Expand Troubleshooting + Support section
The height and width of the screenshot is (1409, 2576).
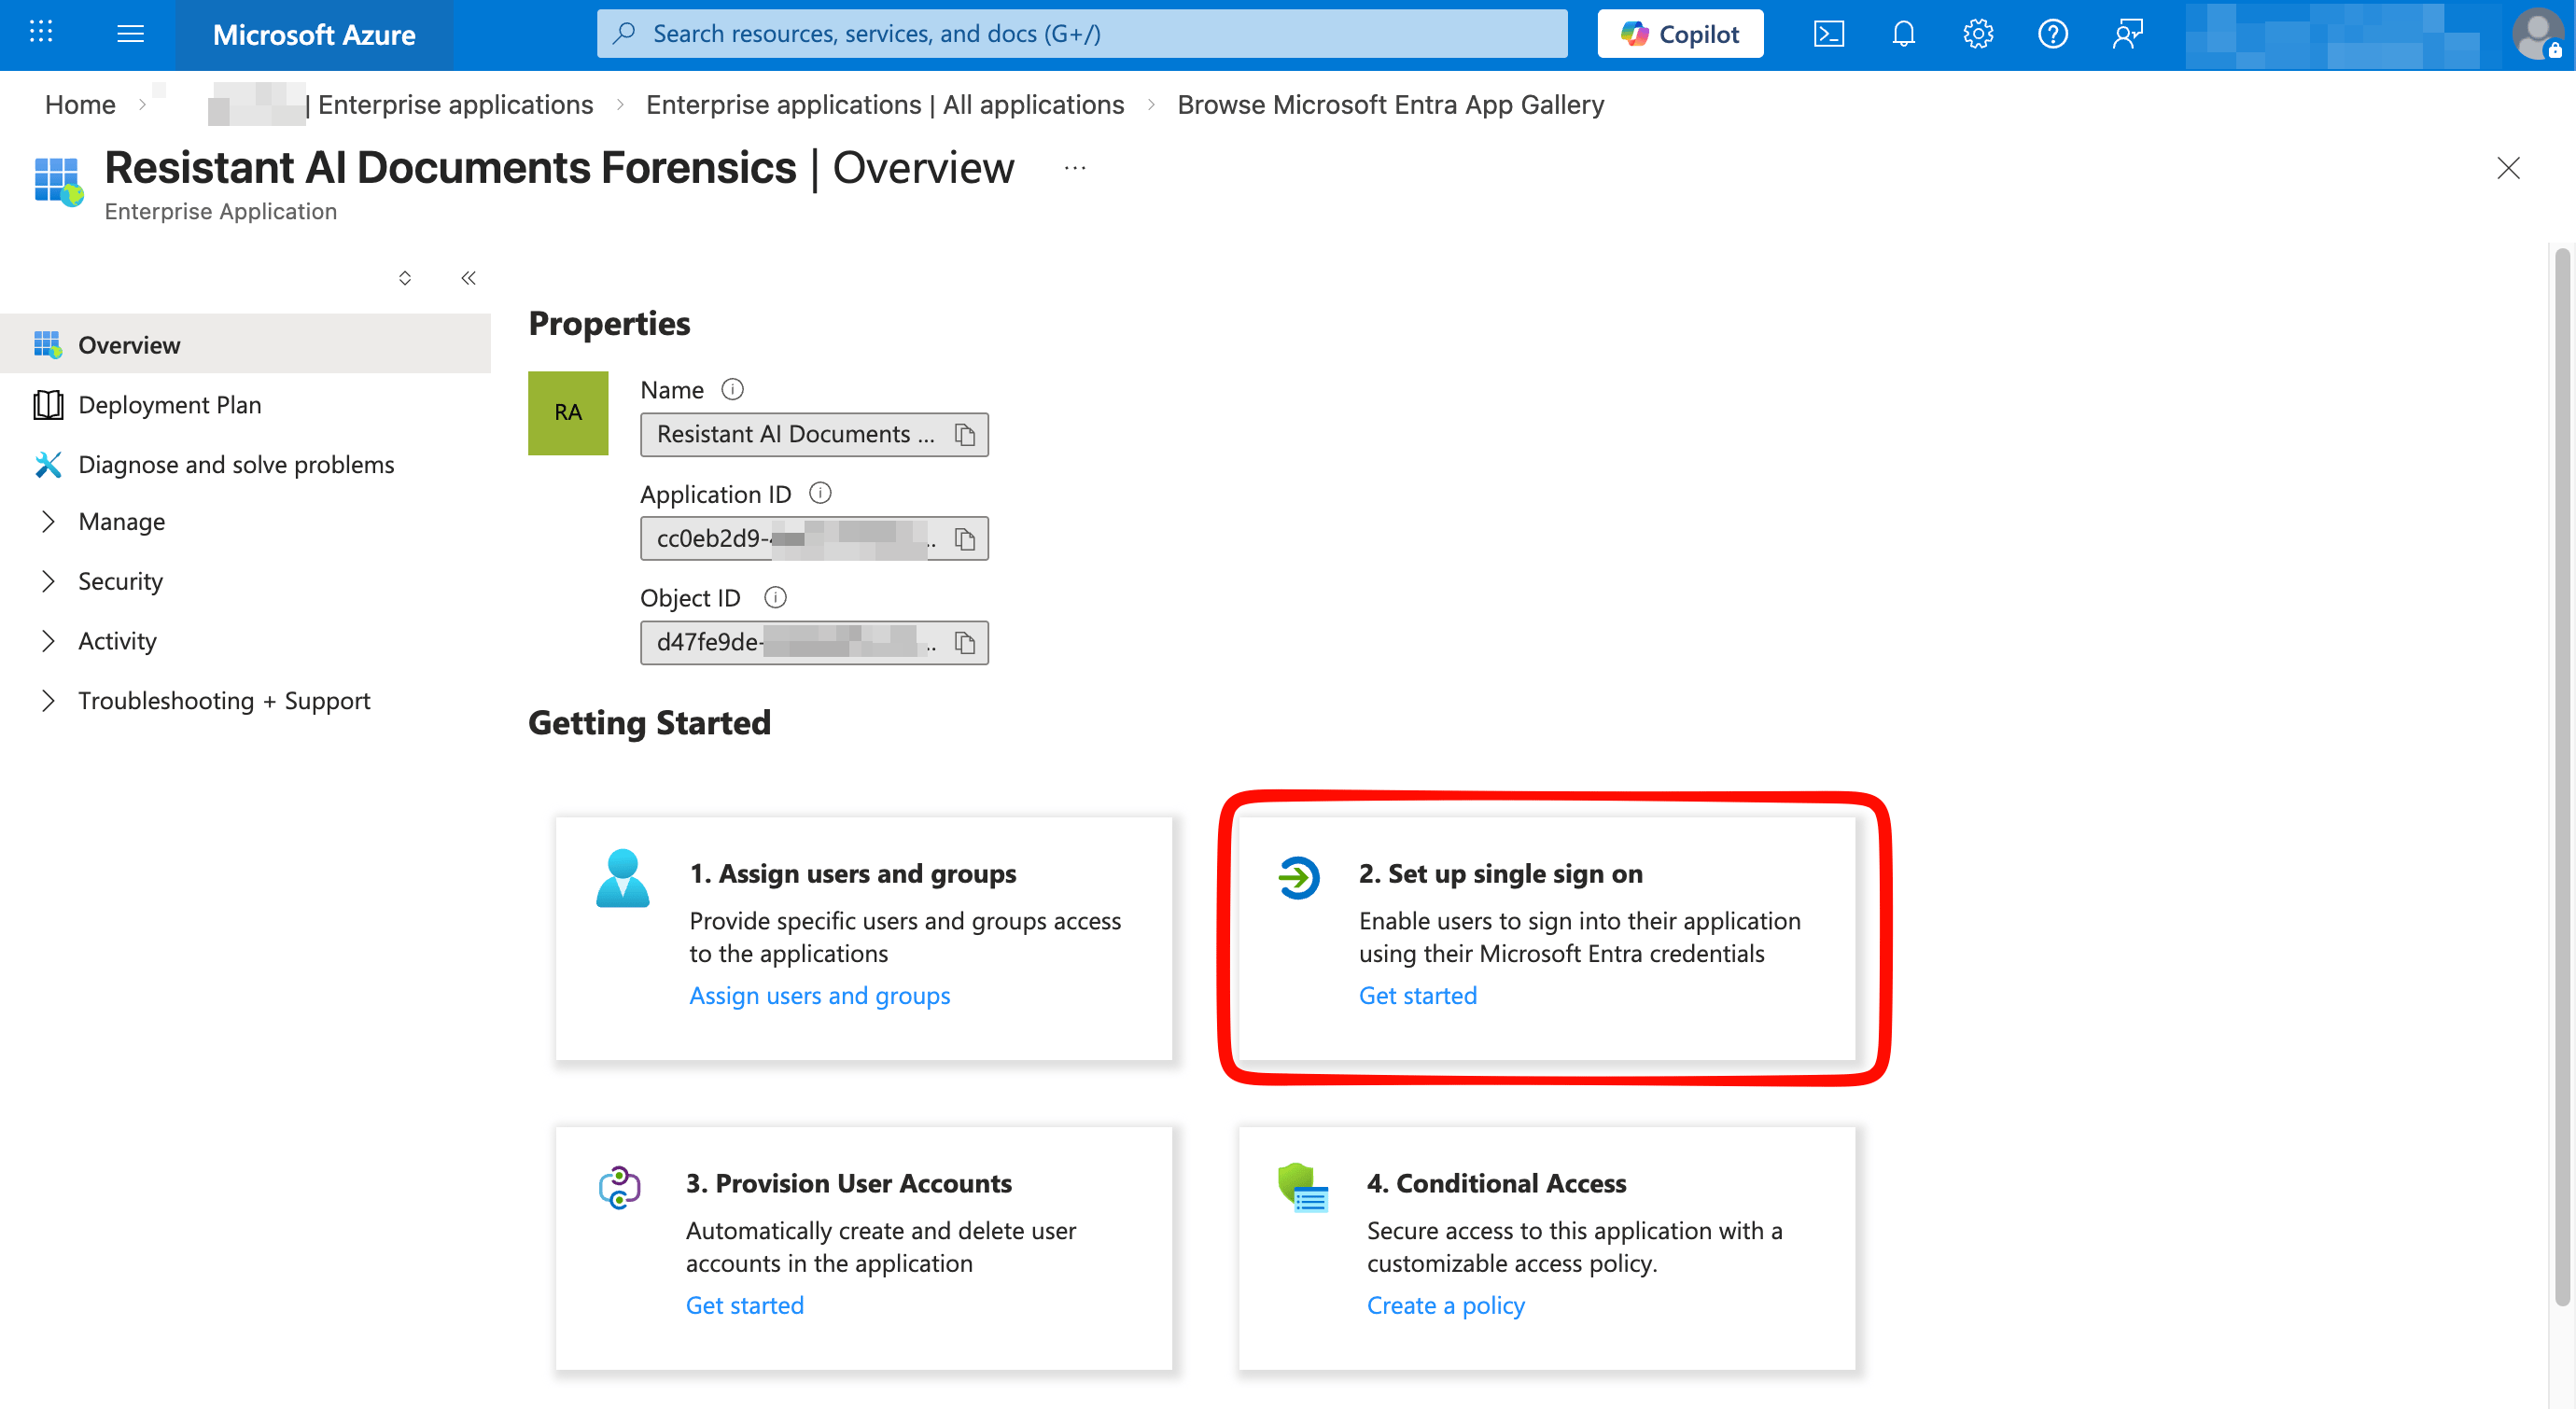[x=48, y=701]
